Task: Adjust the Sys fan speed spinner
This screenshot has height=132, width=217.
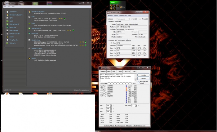Action: pyautogui.click(x=110, y=106)
